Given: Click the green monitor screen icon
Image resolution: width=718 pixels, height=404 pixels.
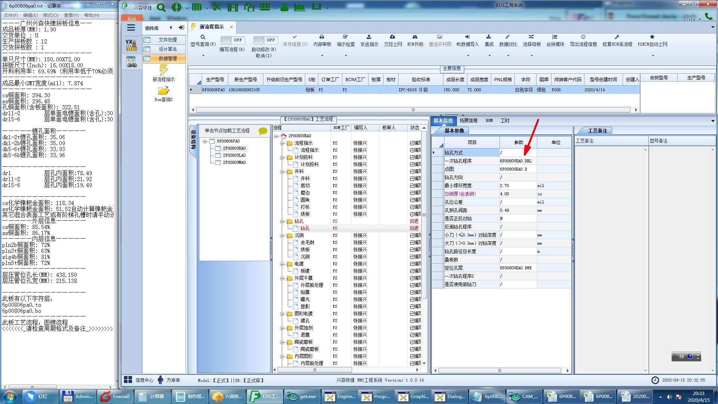Looking at the screenshot, I should click(x=317, y=7).
